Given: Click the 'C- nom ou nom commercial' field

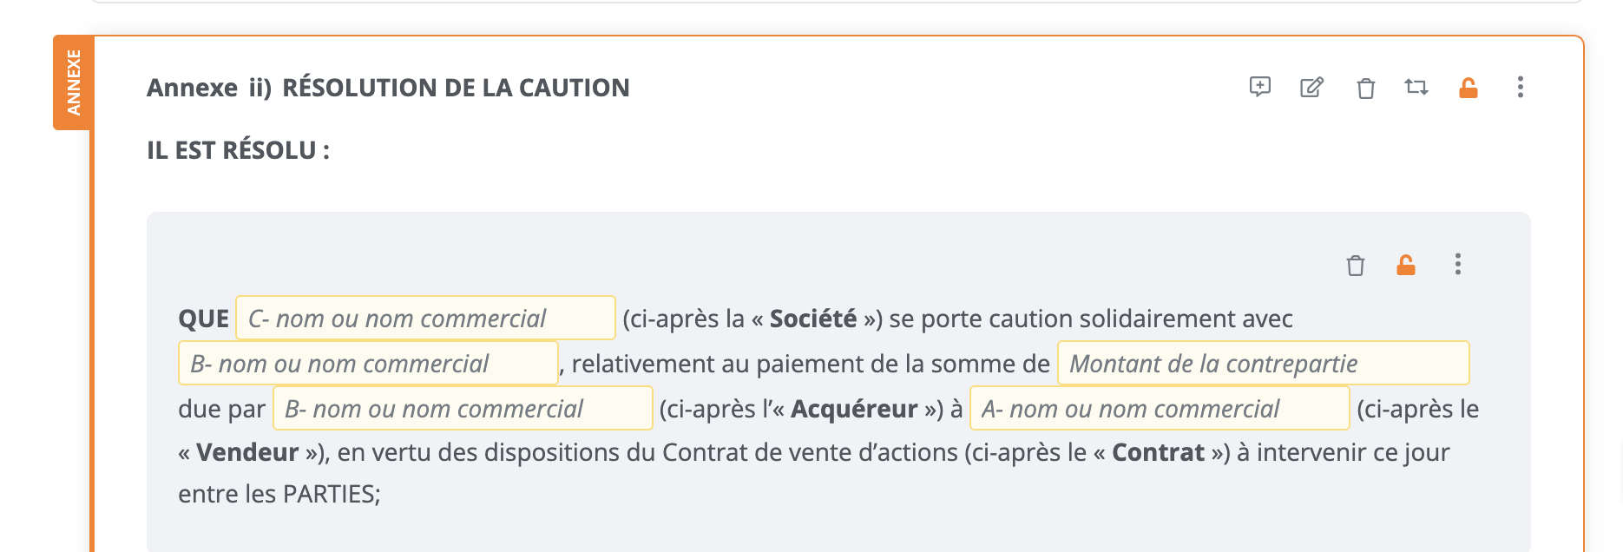Looking at the screenshot, I should (x=425, y=319).
